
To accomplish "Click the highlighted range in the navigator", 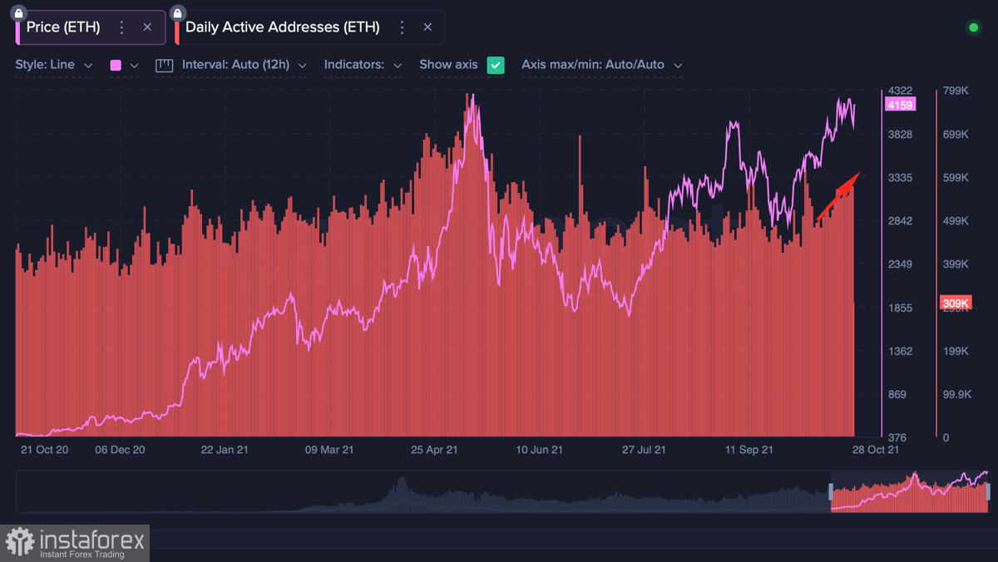I will (909, 491).
